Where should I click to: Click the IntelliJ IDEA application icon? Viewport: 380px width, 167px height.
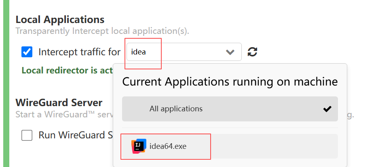coord(139,146)
